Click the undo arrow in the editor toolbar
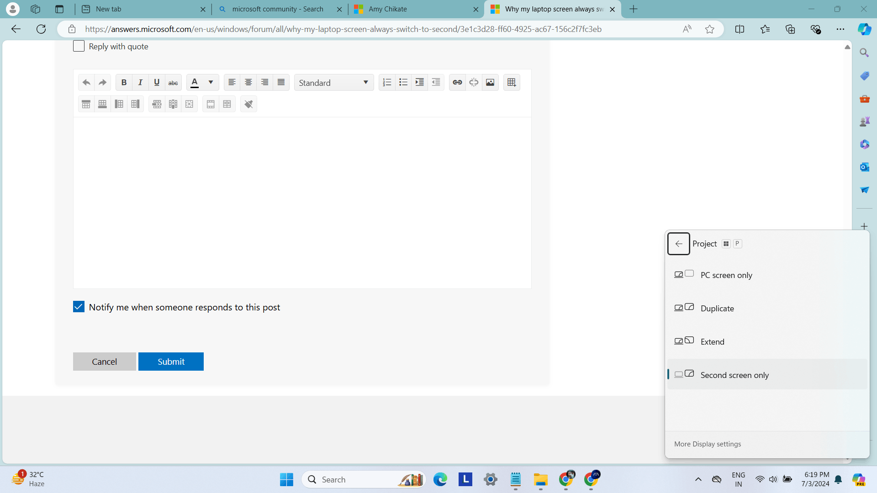877x493 pixels. pyautogui.click(x=86, y=83)
